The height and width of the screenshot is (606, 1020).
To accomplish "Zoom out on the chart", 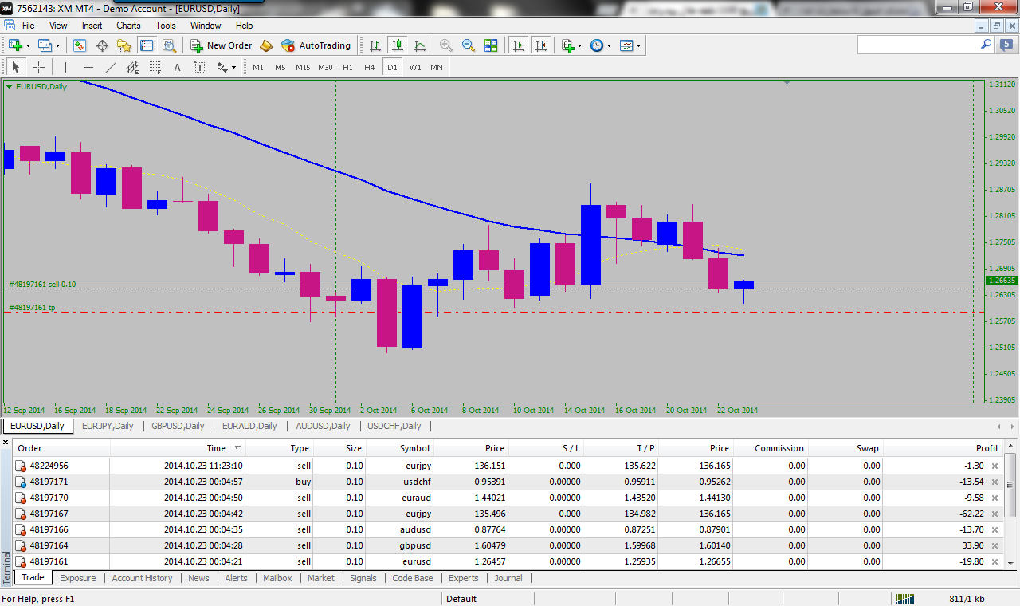I will coord(469,45).
